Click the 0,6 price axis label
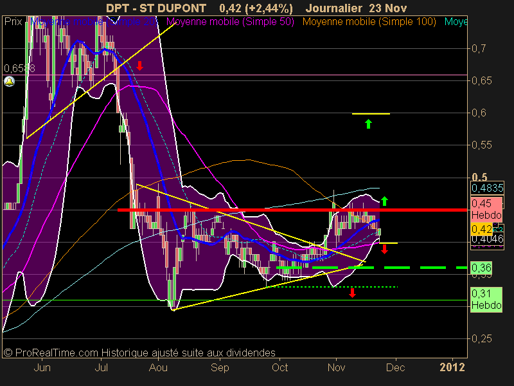 coord(479,113)
